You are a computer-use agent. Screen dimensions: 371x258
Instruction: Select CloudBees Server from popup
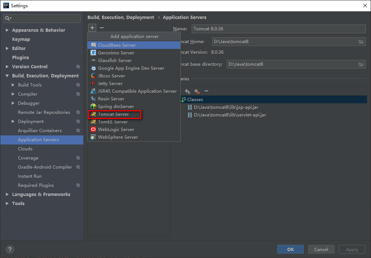pos(134,45)
